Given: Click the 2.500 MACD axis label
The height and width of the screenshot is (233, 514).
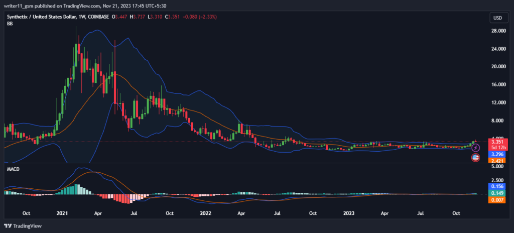Looking at the screenshot, I should pos(498,180).
